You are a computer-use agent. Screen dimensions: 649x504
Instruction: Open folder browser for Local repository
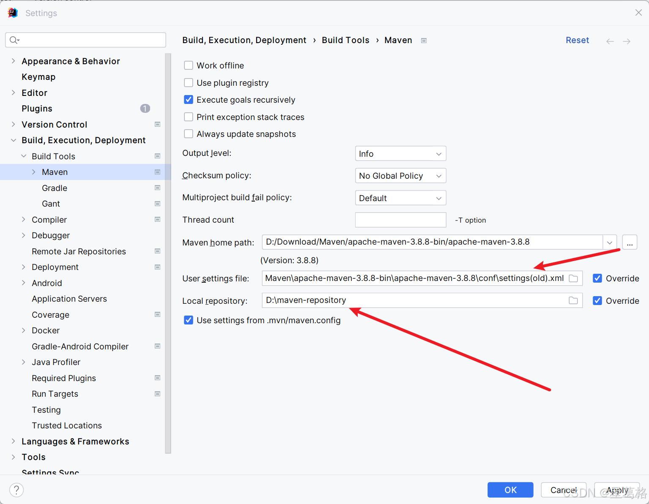click(x=573, y=300)
